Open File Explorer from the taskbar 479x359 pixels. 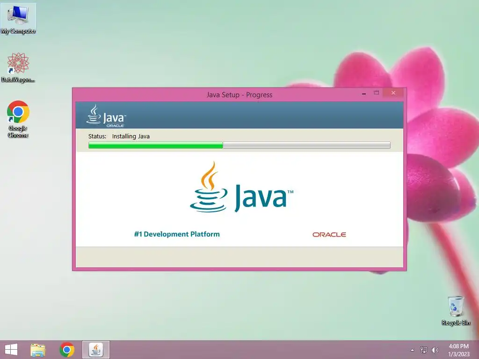pyautogui.click(x=38, y=350)
